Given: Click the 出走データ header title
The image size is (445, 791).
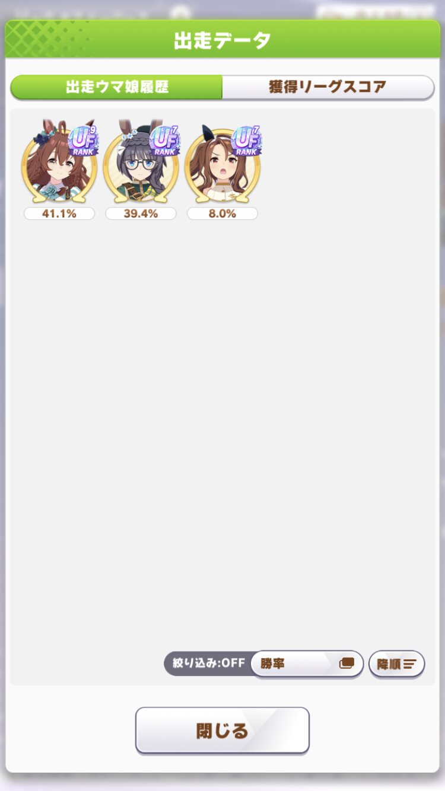Looking at the screenshot, I should (223, 40).
